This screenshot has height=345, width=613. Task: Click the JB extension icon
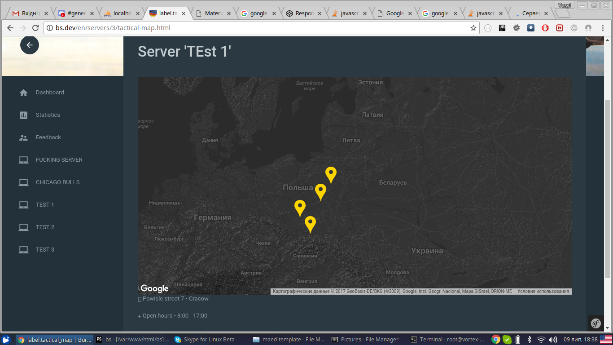502,28
